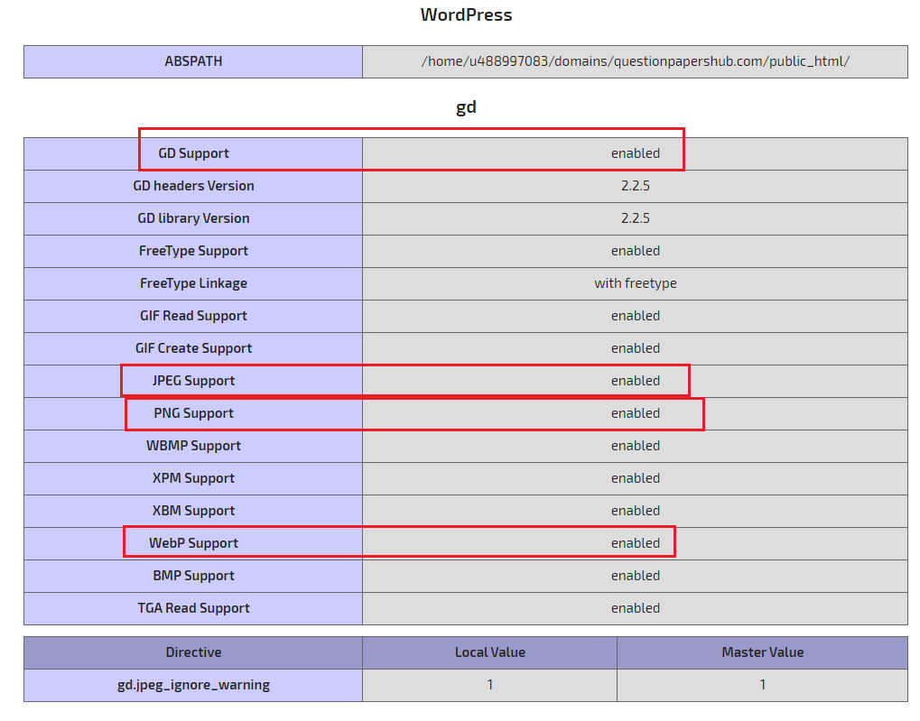Click Local Value 1 for gd.jpeg_ignore_warning
The height and width of the screenshot is (721, 920).
click(x=490, y=685)
